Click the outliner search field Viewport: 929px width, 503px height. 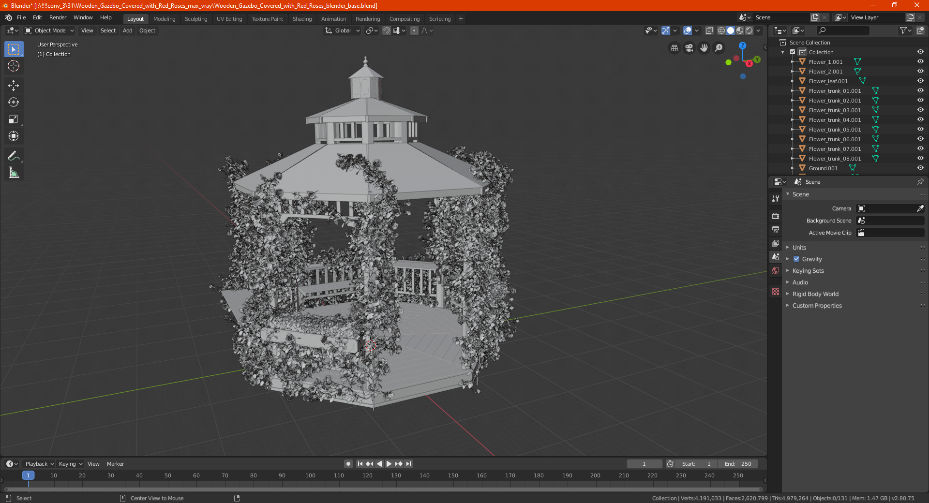click(842, 30)
